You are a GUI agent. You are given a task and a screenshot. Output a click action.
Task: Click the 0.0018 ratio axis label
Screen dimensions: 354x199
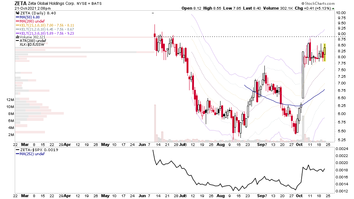pyautogui.click(x=342, y=170)
